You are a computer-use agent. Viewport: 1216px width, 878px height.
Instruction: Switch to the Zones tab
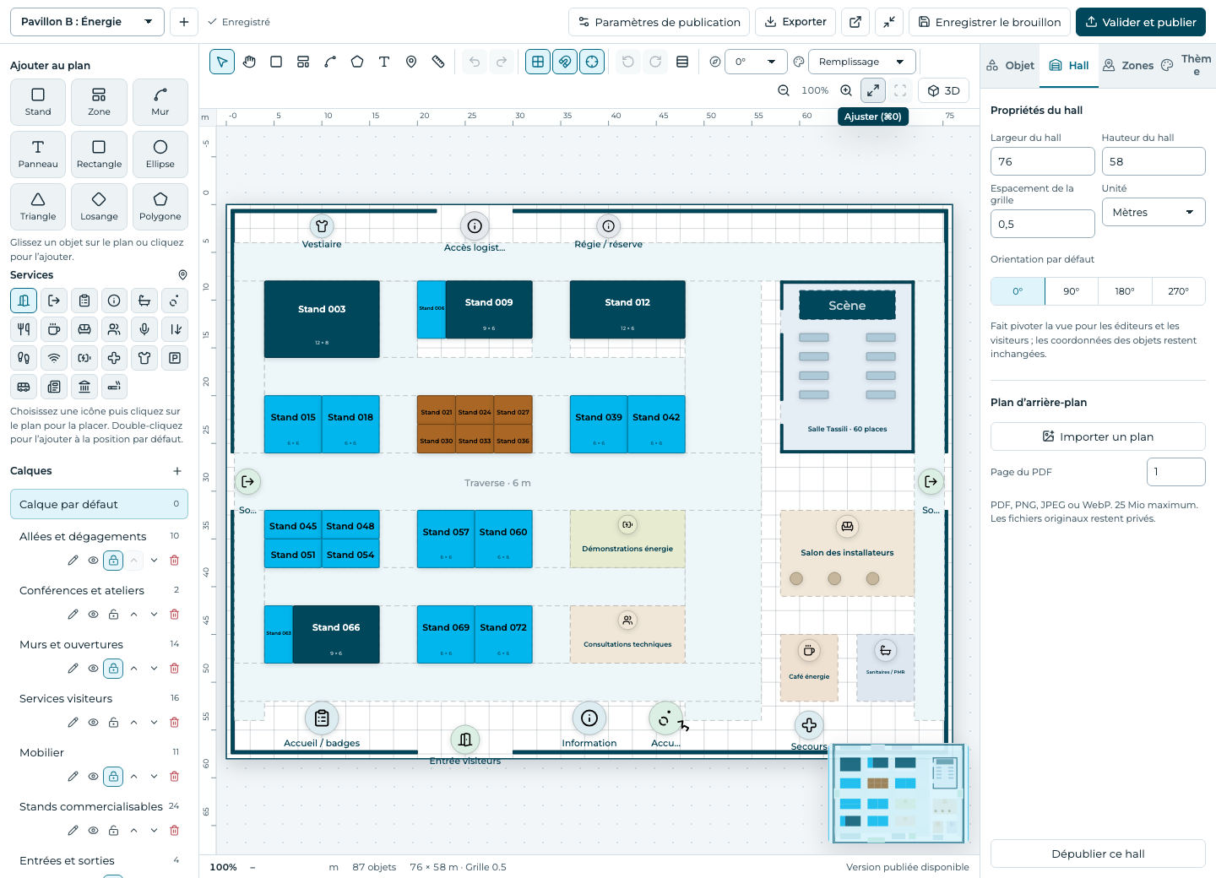[x=1128, y=65]
